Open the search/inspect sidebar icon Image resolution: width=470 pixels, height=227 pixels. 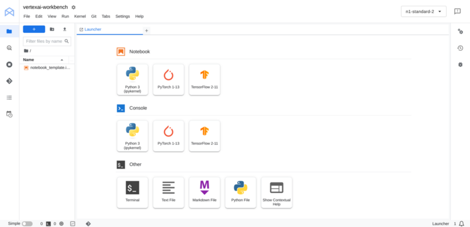coord(9,48)
